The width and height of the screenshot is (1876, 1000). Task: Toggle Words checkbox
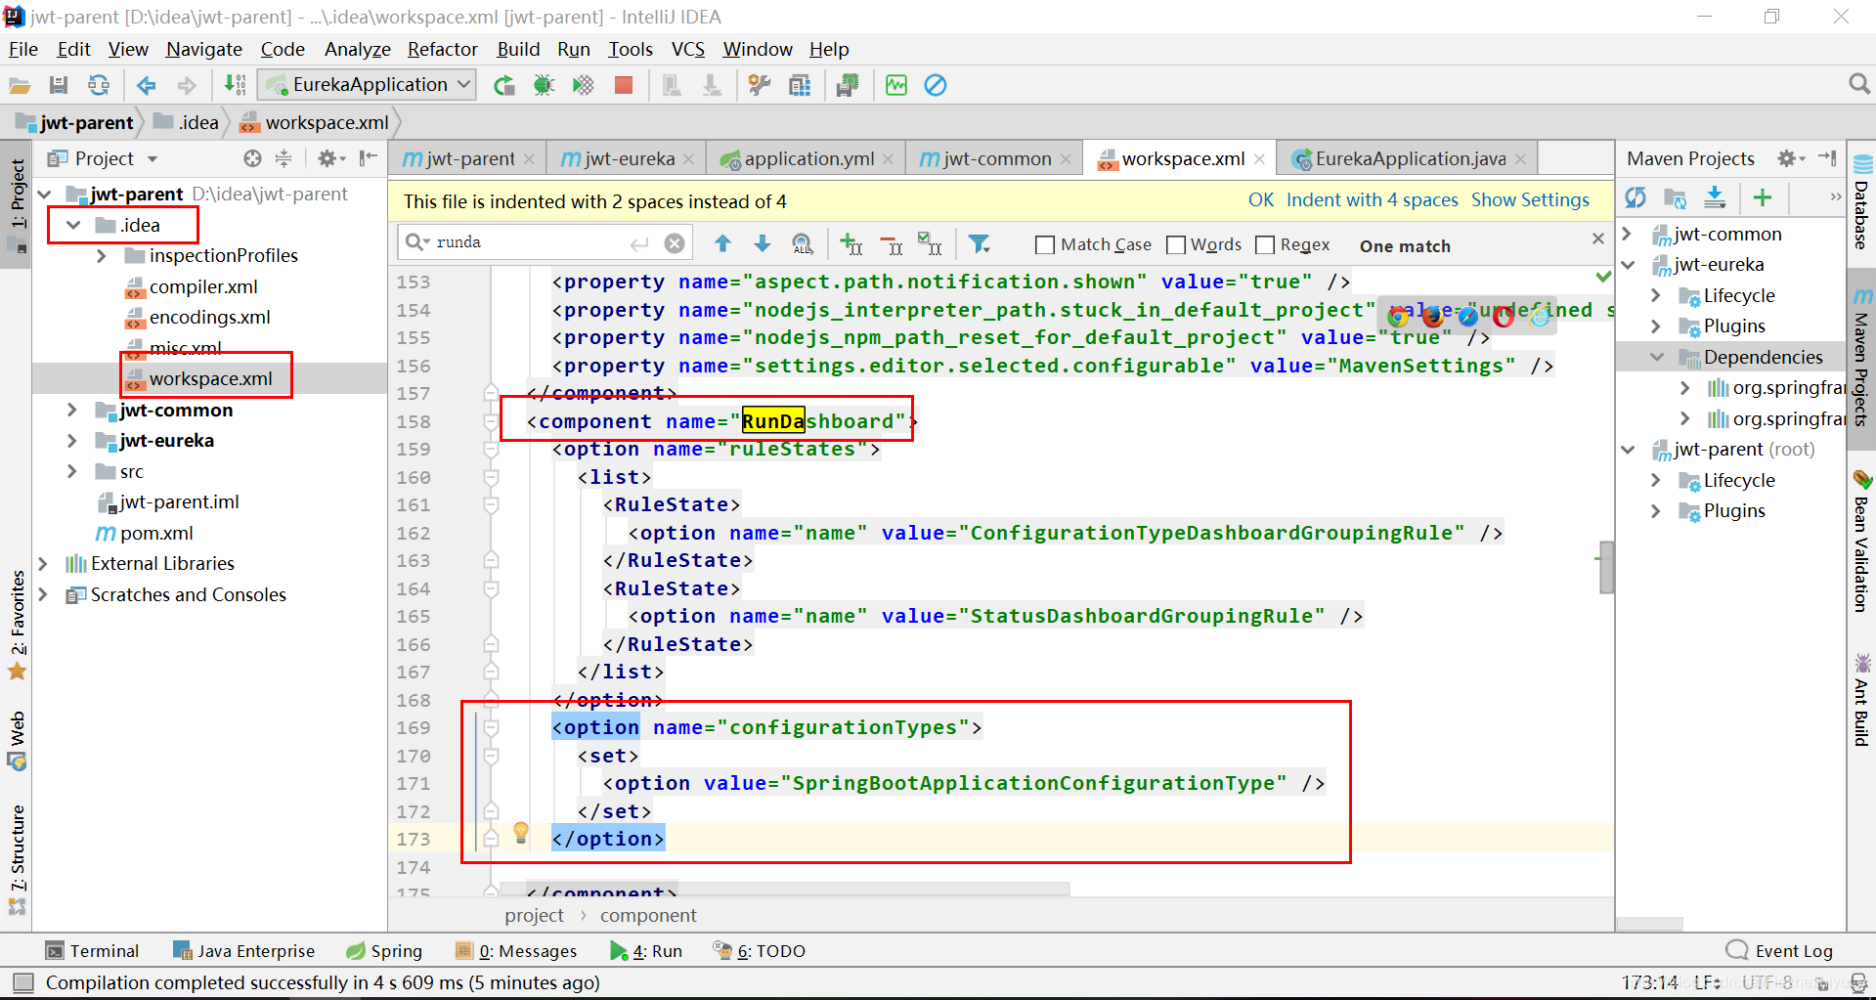pos(1176,244)
